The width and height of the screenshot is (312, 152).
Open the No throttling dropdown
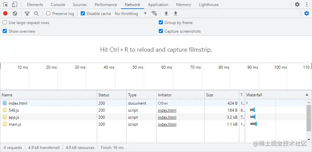point(131,14)
